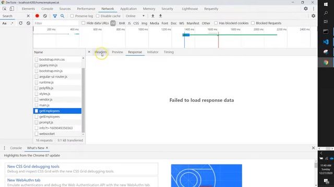Open the Preview tab of request
334x187 pixels.
[x=117, y=52]
